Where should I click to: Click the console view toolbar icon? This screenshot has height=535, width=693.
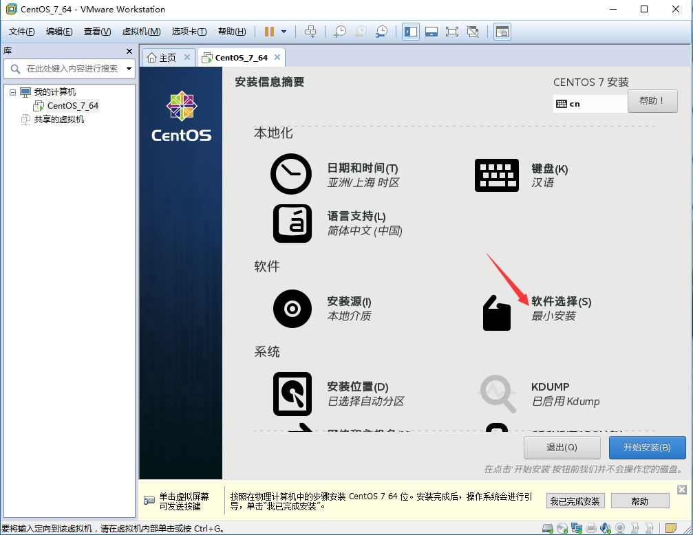pos(502,32)
